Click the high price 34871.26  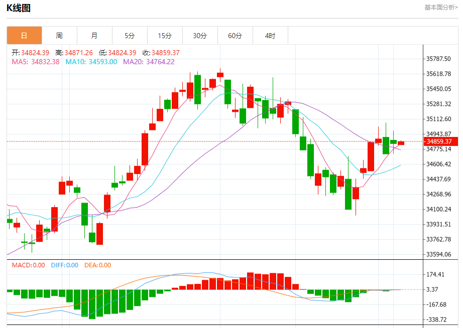(78, 53)
